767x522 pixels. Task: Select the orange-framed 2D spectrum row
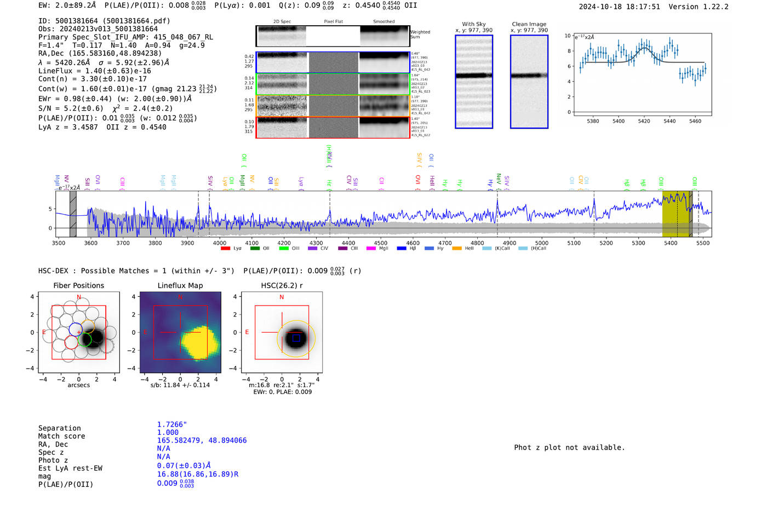pos(333,106)
